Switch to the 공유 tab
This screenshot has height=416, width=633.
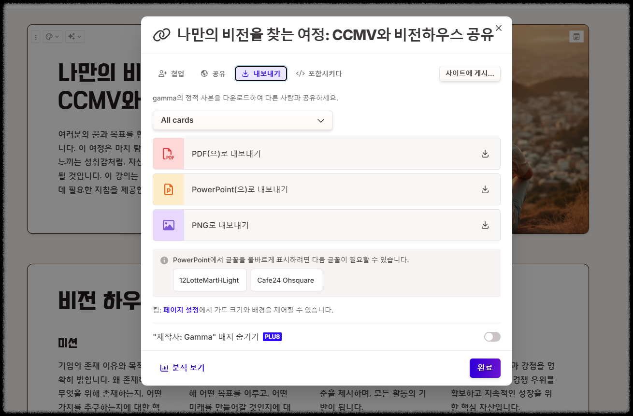(x=213, y=73)
